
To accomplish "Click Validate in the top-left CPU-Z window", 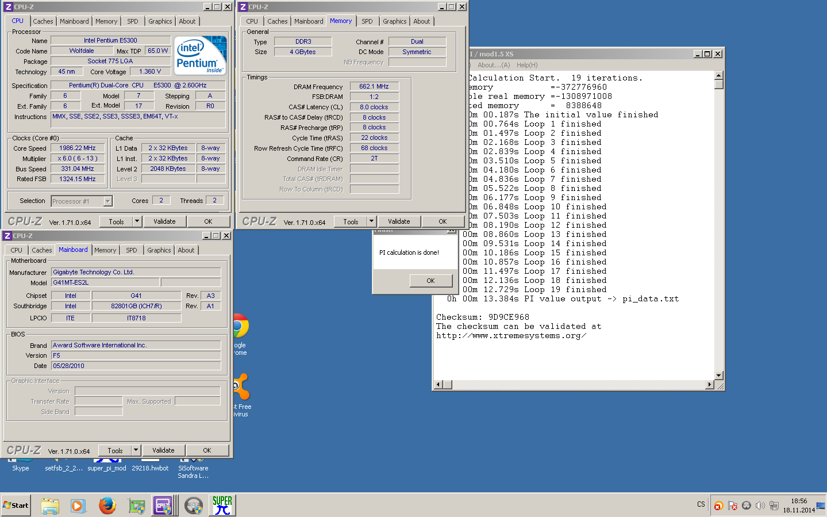I will (x=164, y=221).
